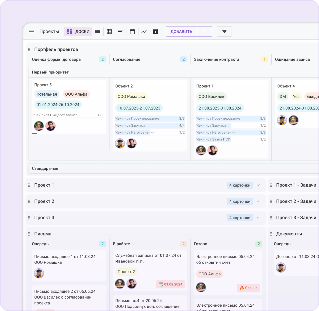Open the hamburger menu next to Проекты
Viewport: 319px width, 311px height.
[31, 32]
